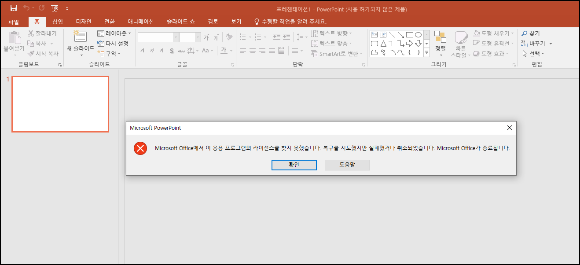The image size is (580, 265).
Task: Toggle center text alignment
Action: pos(253,51)
